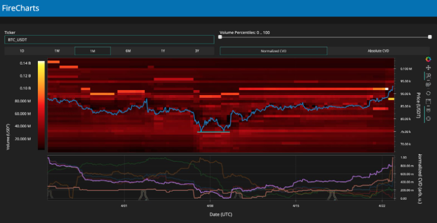The height and width of the screenshot is (223, 437).
Task: Activate the Wheel Zoom tool
Action: coord(429,84)
